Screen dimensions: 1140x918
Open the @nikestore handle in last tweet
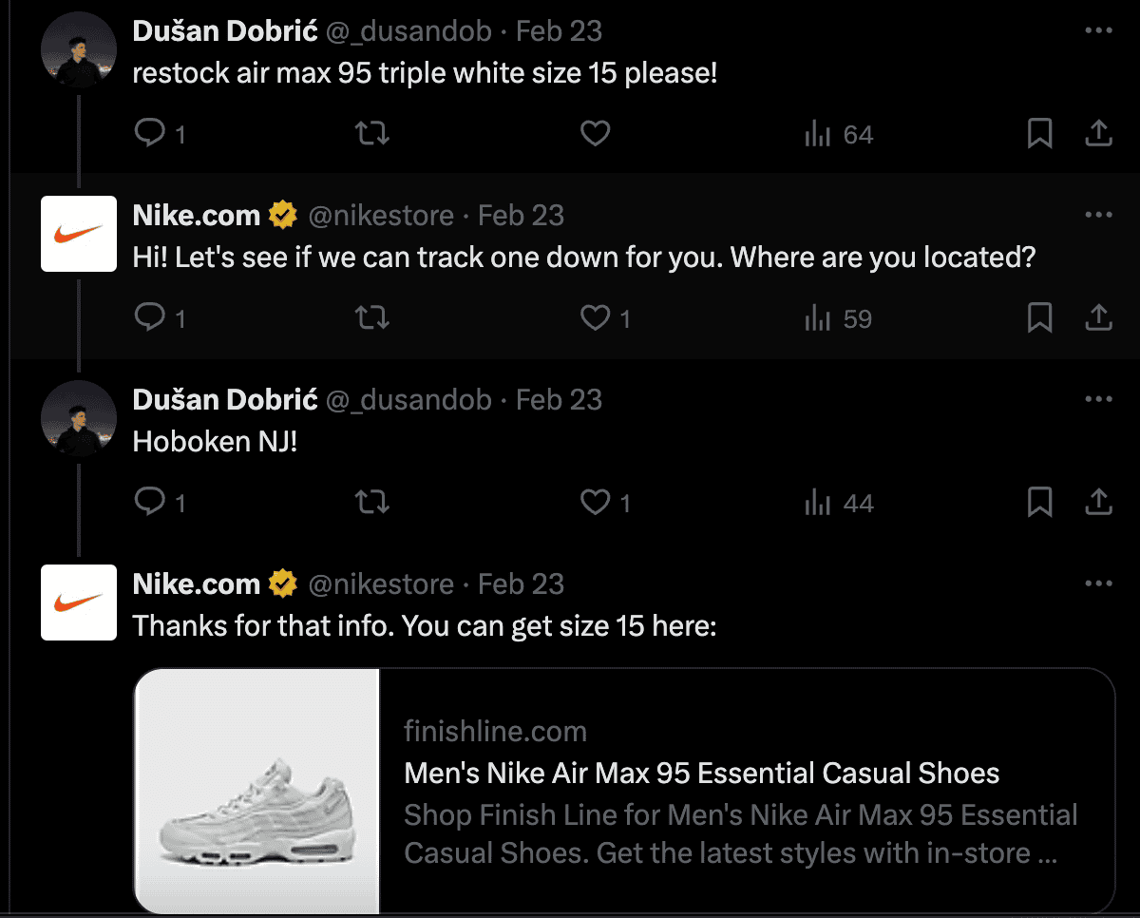pyautogui.click(x=381, y=583)
